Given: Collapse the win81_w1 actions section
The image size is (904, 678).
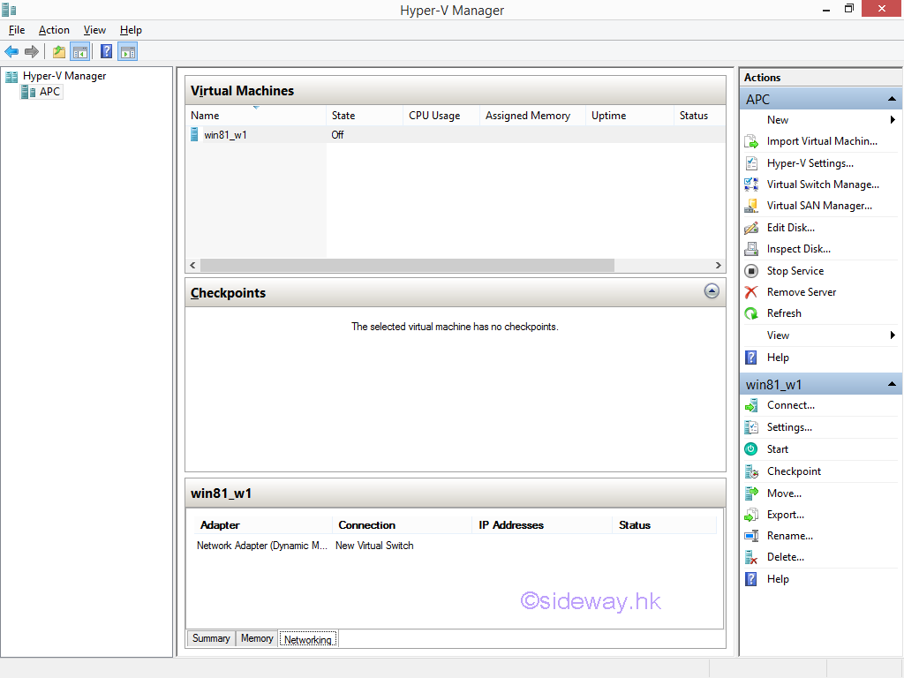Looking at the screenshot, I should pos(892,384).
